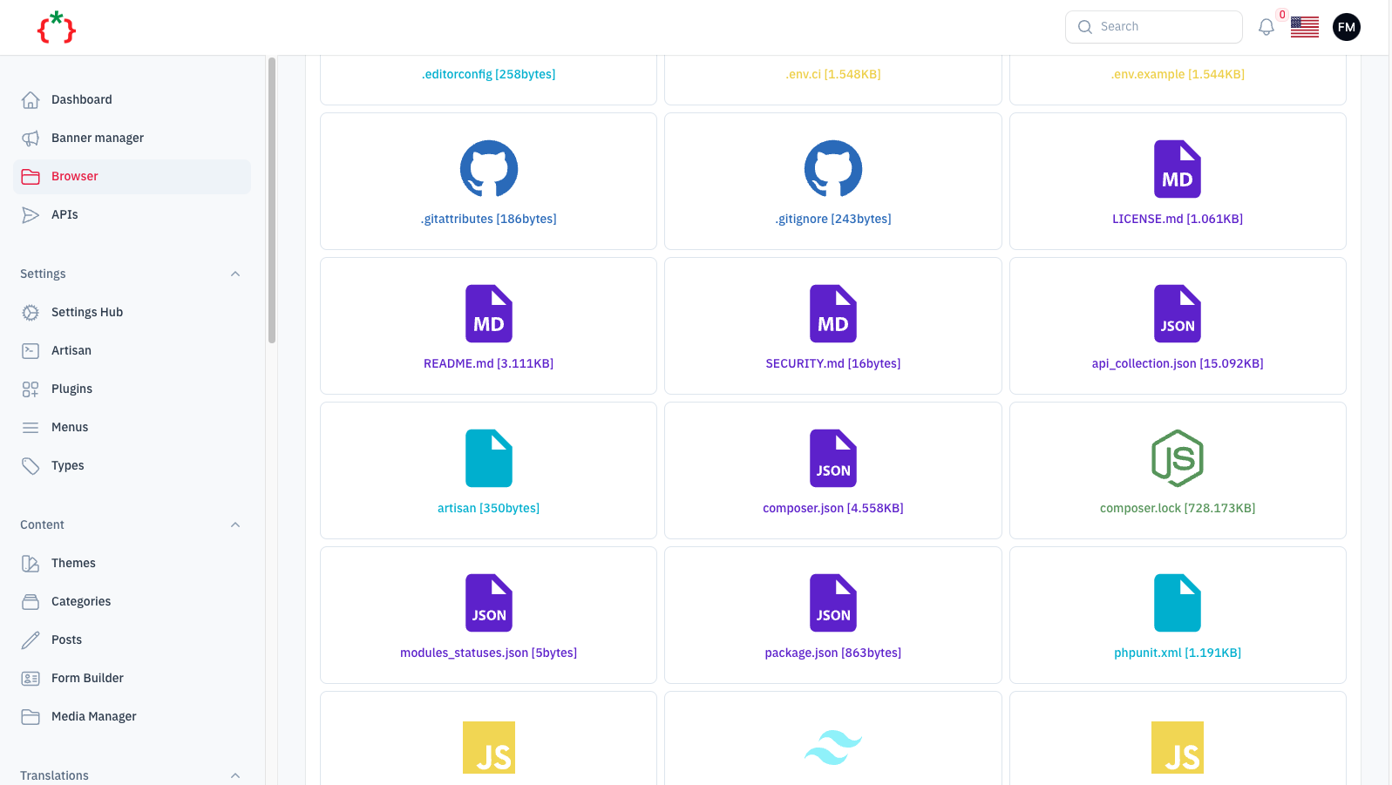This screenshot has height=785, width=1392.
Task: Click api_collection.json JSON icon
Action: 1178,314
